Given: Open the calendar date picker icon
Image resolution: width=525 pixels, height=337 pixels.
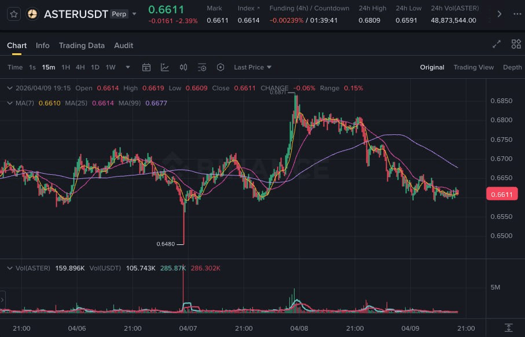Looking at the screenshot, I should click(x=146, y=67).
